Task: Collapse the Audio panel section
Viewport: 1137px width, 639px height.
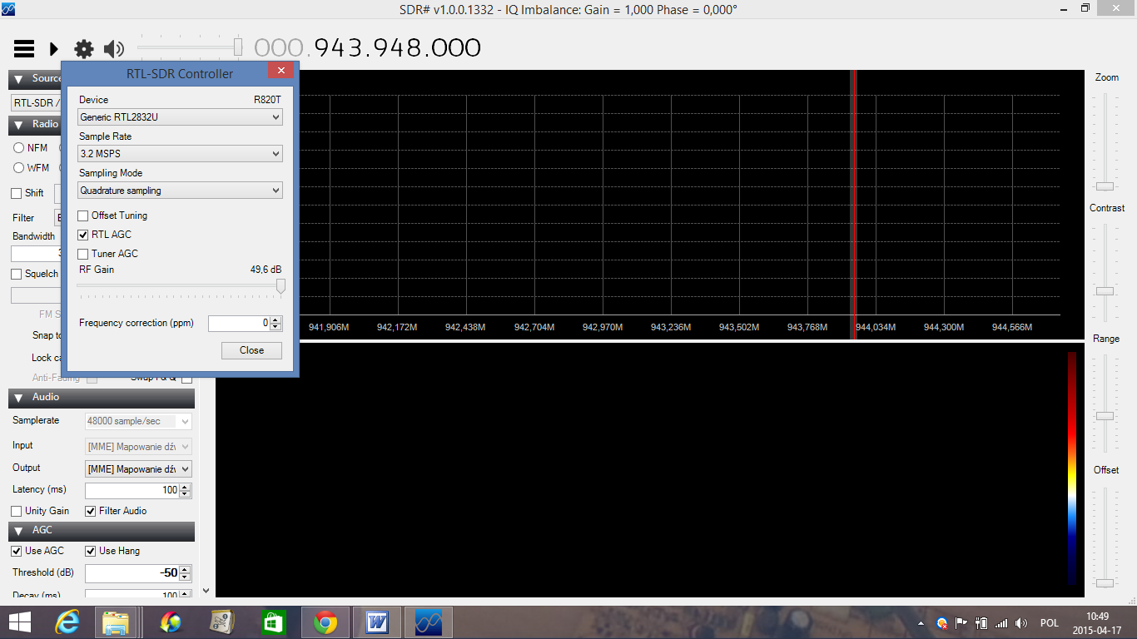Action: pyautogui.click(x=19, y=398)
